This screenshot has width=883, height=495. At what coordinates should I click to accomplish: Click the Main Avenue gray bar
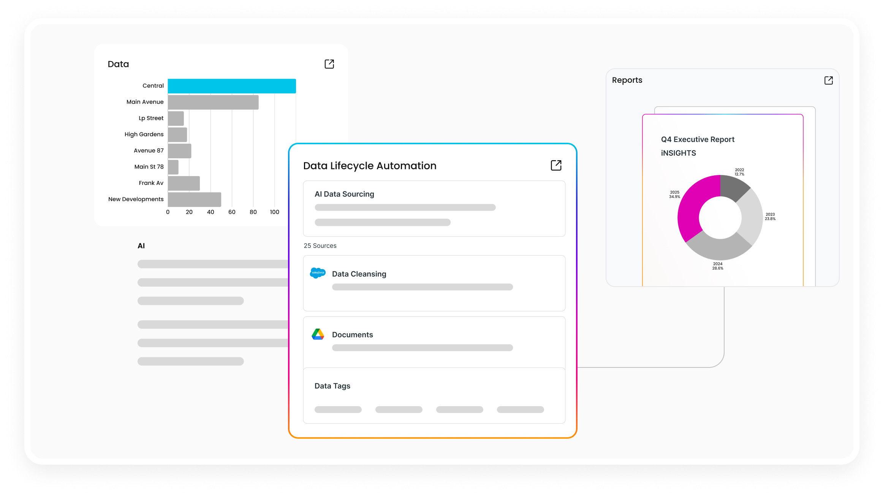pos(213,102)
